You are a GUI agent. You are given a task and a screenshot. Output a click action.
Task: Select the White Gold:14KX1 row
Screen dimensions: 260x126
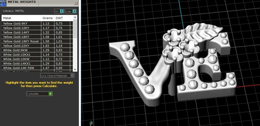37,64
